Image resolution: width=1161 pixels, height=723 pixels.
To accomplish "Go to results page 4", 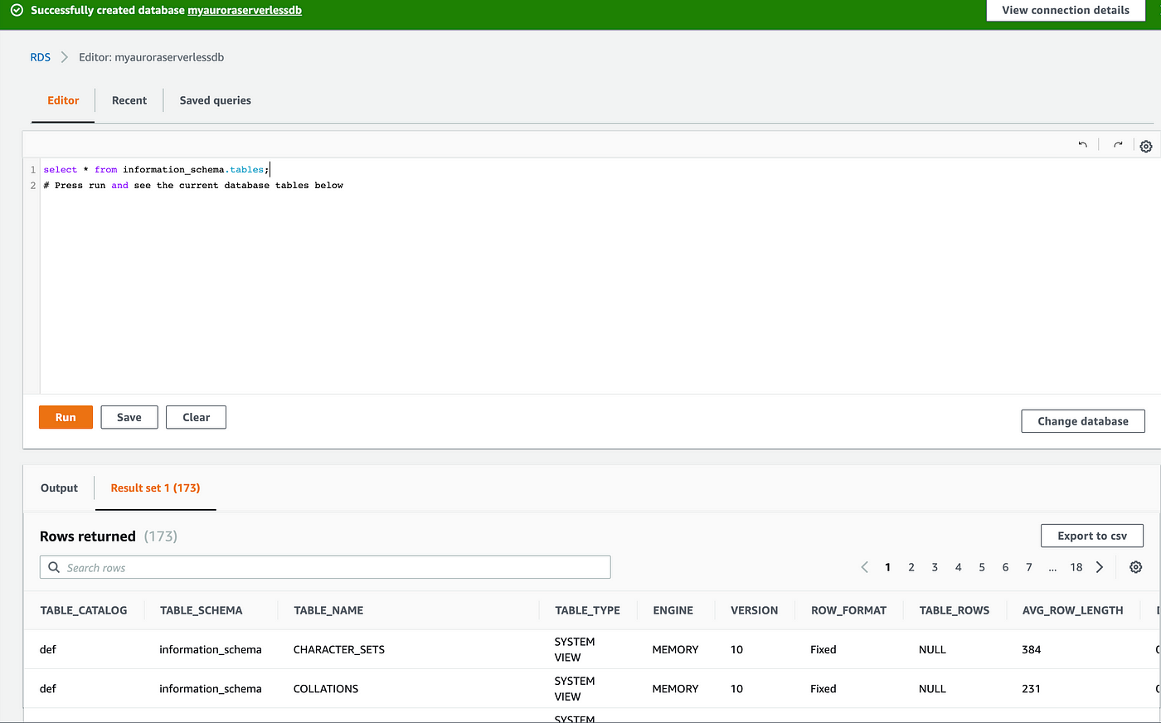I will pos(958,567).
